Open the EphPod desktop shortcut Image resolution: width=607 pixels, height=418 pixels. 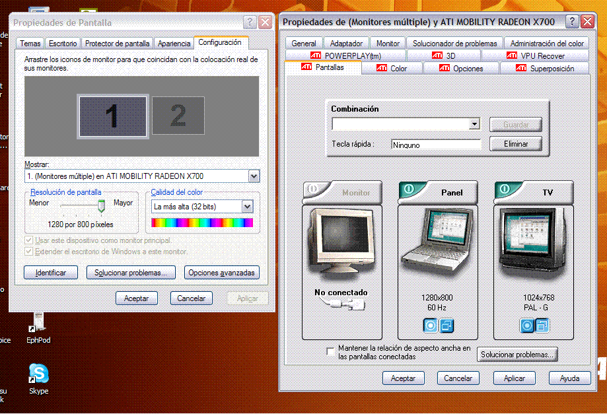pyautogui.click(x=38, y=328)
